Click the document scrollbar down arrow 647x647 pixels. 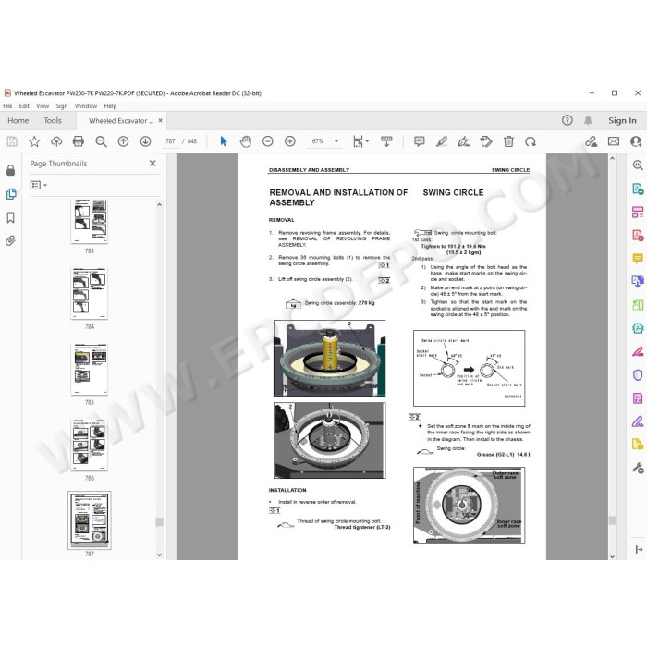tap(612, 555)
